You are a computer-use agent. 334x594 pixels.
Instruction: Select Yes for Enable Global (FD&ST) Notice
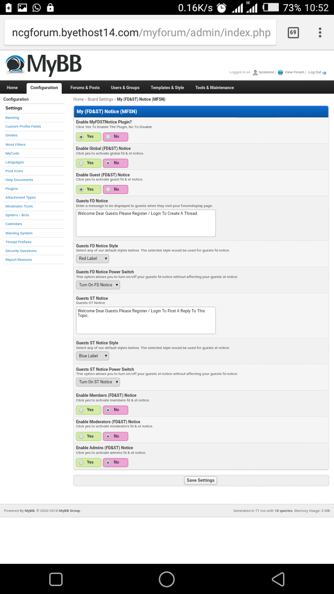(x=88, y=163)
